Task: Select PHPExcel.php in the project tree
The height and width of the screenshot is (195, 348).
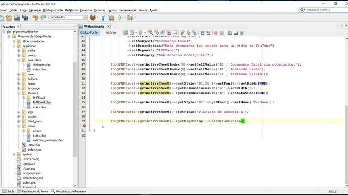Action: [x=41, y=102]
